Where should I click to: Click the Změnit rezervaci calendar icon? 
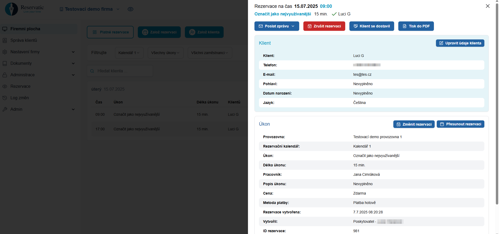[399, 124]
